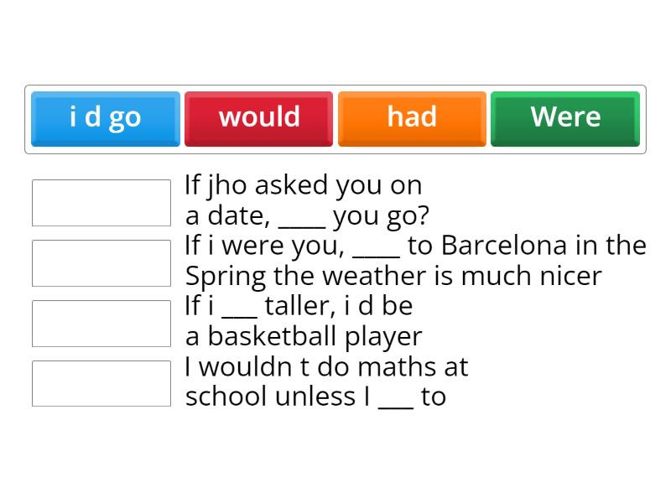Click the empty box beside "If jho asked you"

pyautogui.click(x=101, y=203)
